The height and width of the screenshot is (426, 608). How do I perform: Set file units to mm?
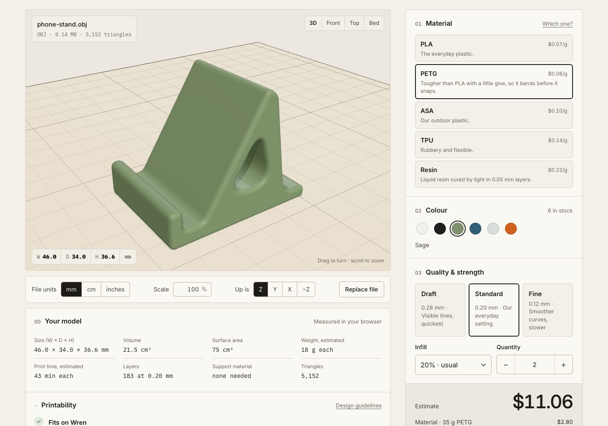[71, 289]
